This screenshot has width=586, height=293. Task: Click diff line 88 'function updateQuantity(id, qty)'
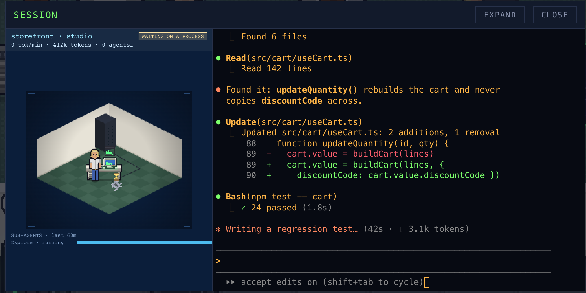point(348,143)
